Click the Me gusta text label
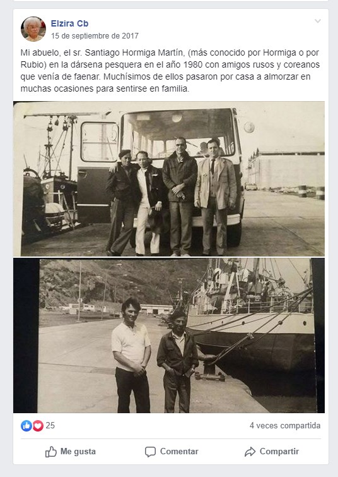Image resolution: width=338 pixels, height=477 pixels. (x=78, y=452)
